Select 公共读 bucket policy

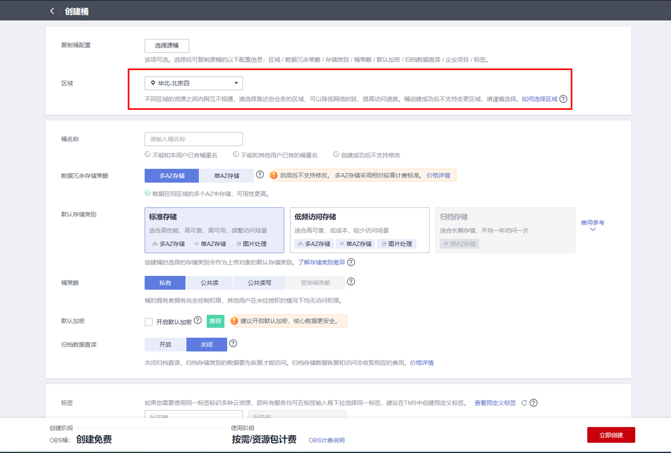[209, 283]
